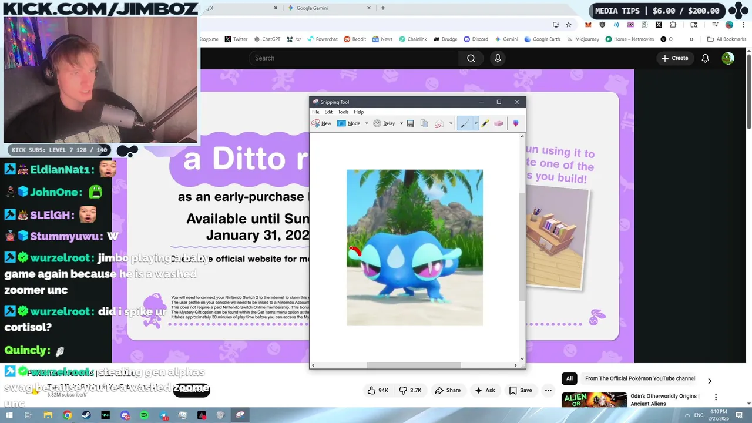Image resolution: width=752 pixels, height=423 pixels.
Task: Select From The Official Pokémon YouTube channel chip
Action: (x=640, y=378)
